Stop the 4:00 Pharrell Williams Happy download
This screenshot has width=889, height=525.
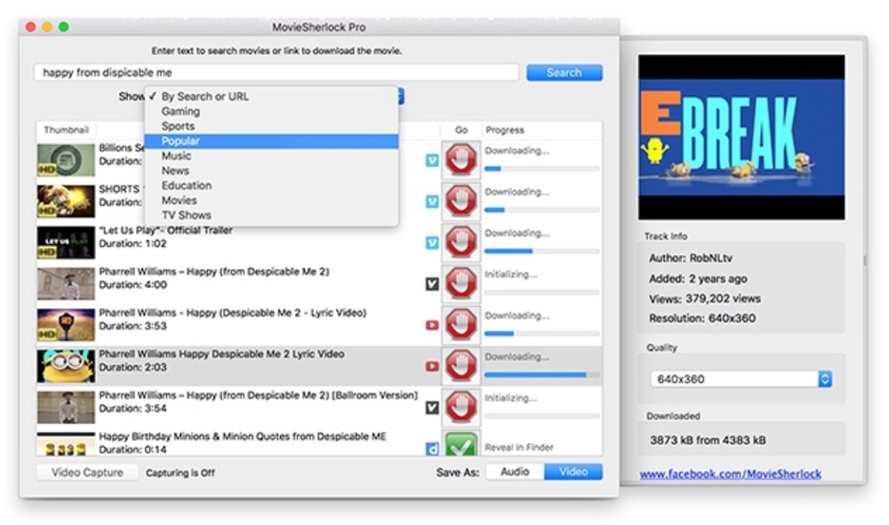(461, 283)
